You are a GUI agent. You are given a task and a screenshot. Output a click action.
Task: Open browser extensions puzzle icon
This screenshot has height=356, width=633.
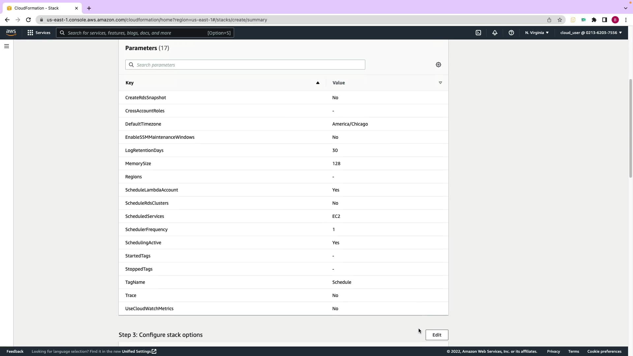pos(594,20)
